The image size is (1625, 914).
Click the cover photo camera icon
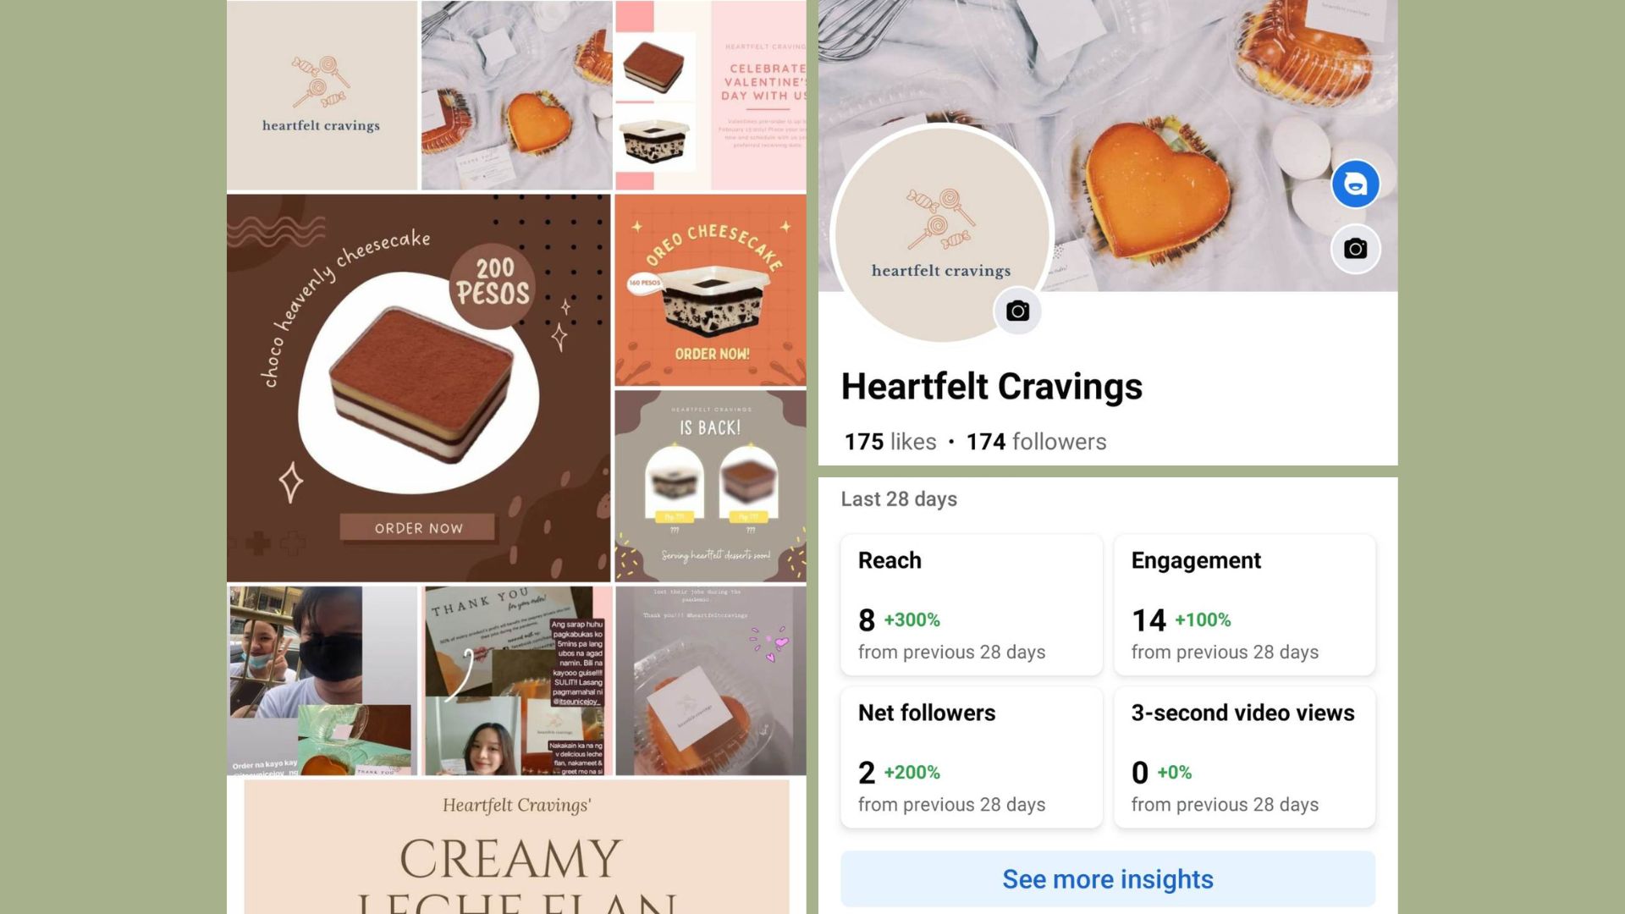coord(1355,249)
